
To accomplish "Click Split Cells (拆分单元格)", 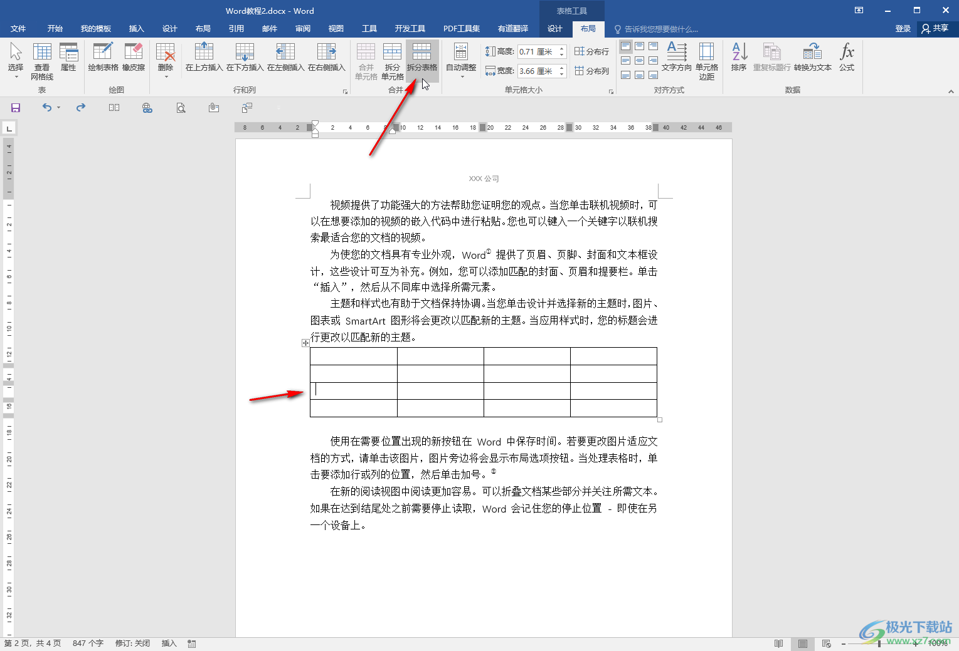I will (393, 61).
